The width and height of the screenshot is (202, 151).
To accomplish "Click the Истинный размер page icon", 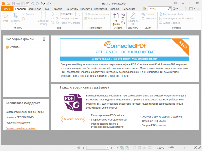I will coord(43,16).
